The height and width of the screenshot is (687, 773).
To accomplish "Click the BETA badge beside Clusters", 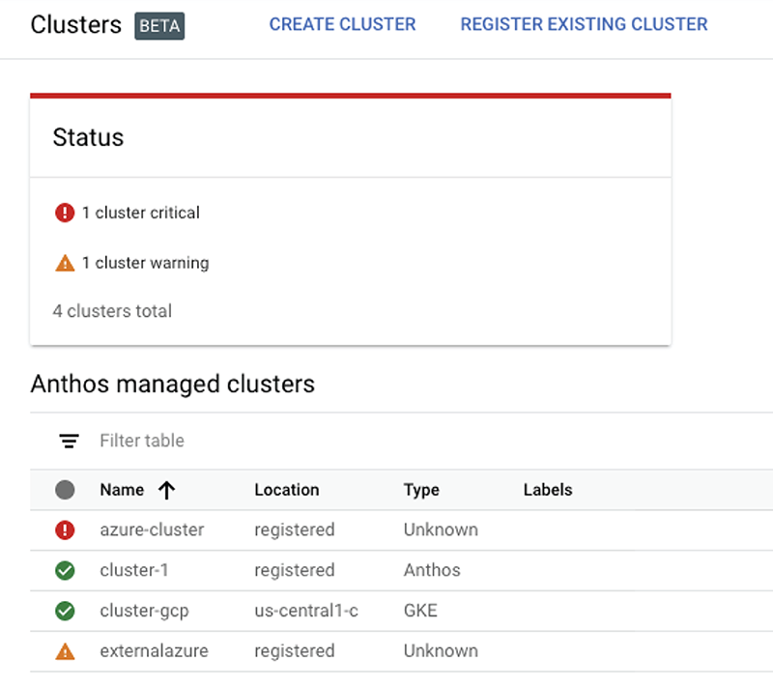I will (x=159, y=26).
